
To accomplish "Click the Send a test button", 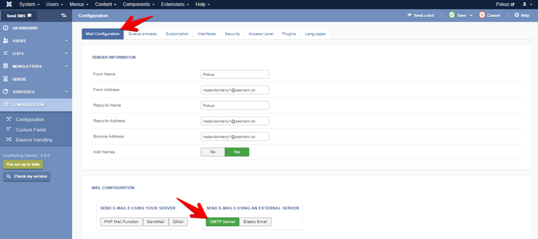I will 420,16.
